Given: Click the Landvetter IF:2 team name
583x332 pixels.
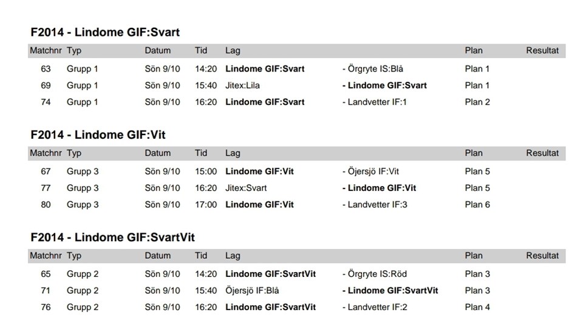Looking at the screenshot, I should tap(377, 307).
